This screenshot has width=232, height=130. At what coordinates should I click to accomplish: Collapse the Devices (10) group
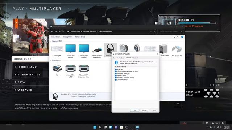[x=51, y=41]
